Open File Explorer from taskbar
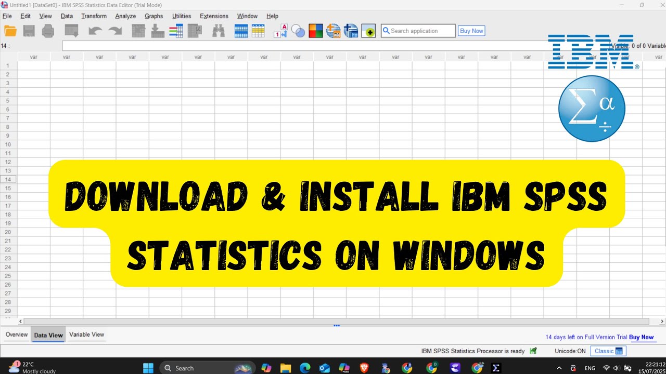 tap(286, 368)
